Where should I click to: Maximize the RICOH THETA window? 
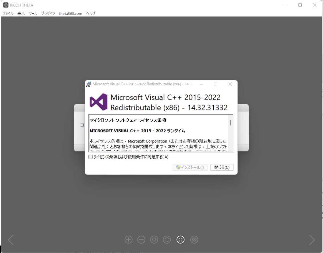point(300,5)
